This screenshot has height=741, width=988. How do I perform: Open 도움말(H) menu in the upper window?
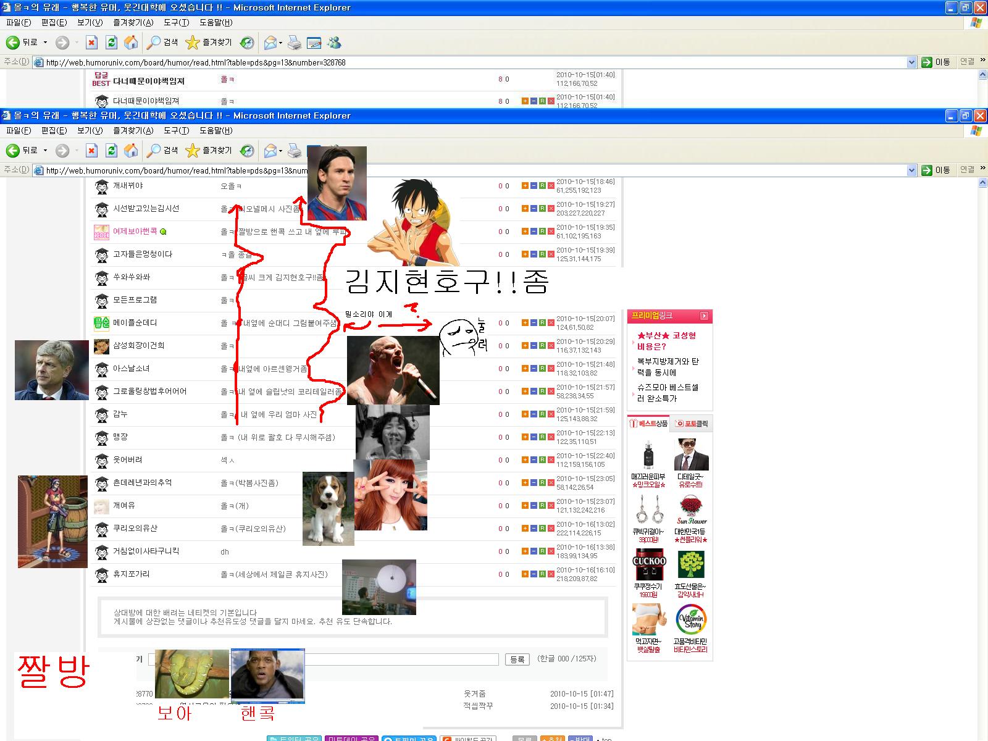(x=216, y=22)
